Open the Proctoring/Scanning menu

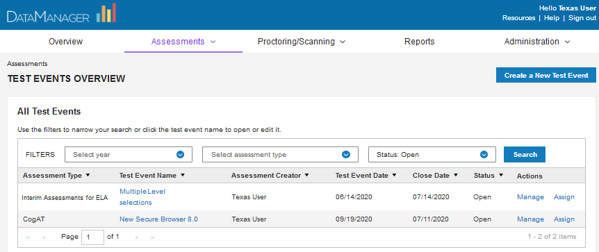click(302, 42)
